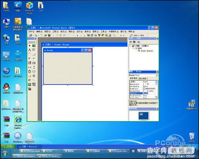Collapse the 窗体 forms folder node

pyautogui.click(x=133, y=48)
